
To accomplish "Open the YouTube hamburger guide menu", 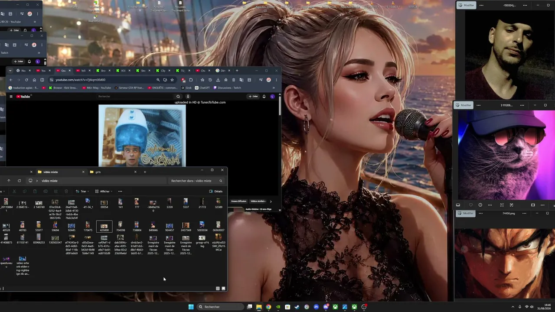I will point(11,96).
